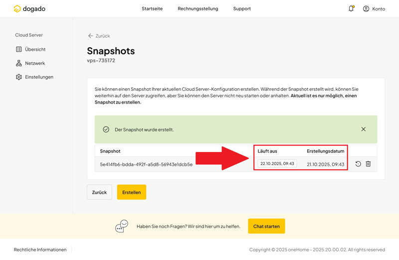This screenshot has width=399, height=260.
Task: Click the chat bubbles icon
Action: pyautogui.click(x=122, y=226)
